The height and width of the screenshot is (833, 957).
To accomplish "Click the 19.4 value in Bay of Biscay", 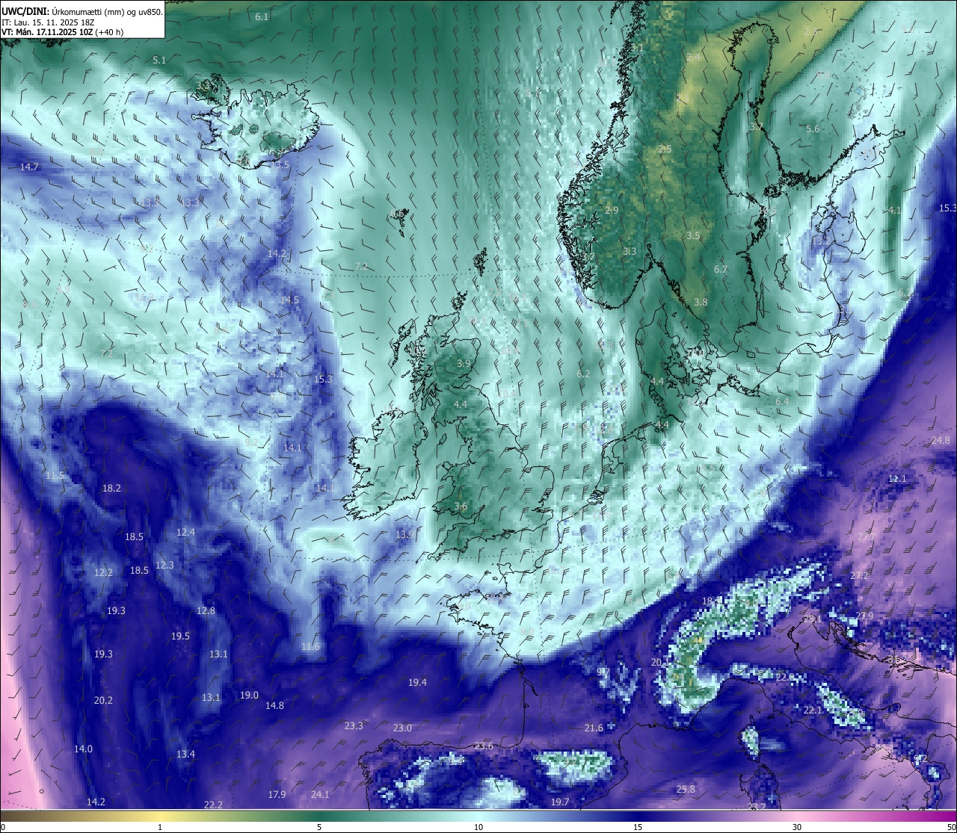I will pyautogui.click(x=417, y=682).
